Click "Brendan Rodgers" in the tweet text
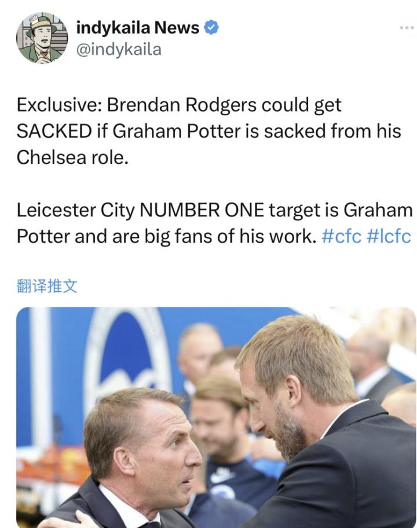Viewport: 417px width, 528px height. (x=181, y=105)
